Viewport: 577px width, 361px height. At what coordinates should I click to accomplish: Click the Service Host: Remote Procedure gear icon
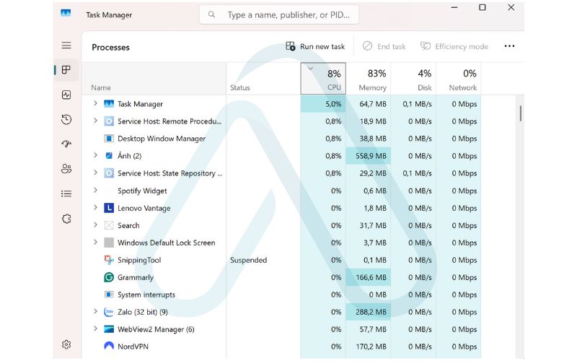109,121
